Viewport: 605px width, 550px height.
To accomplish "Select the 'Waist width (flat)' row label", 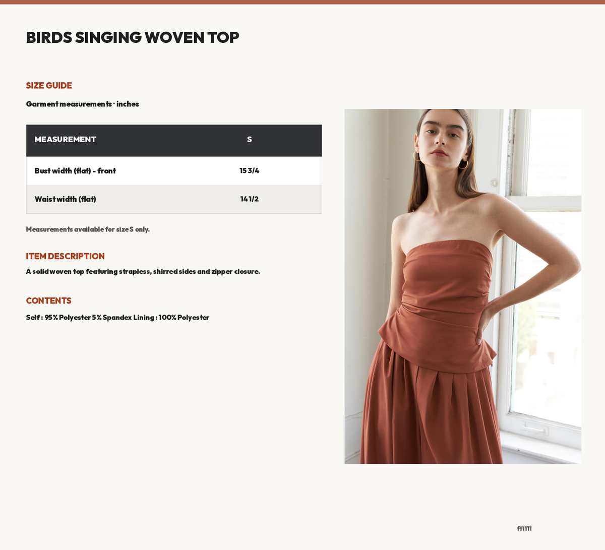I will (65, 199).
